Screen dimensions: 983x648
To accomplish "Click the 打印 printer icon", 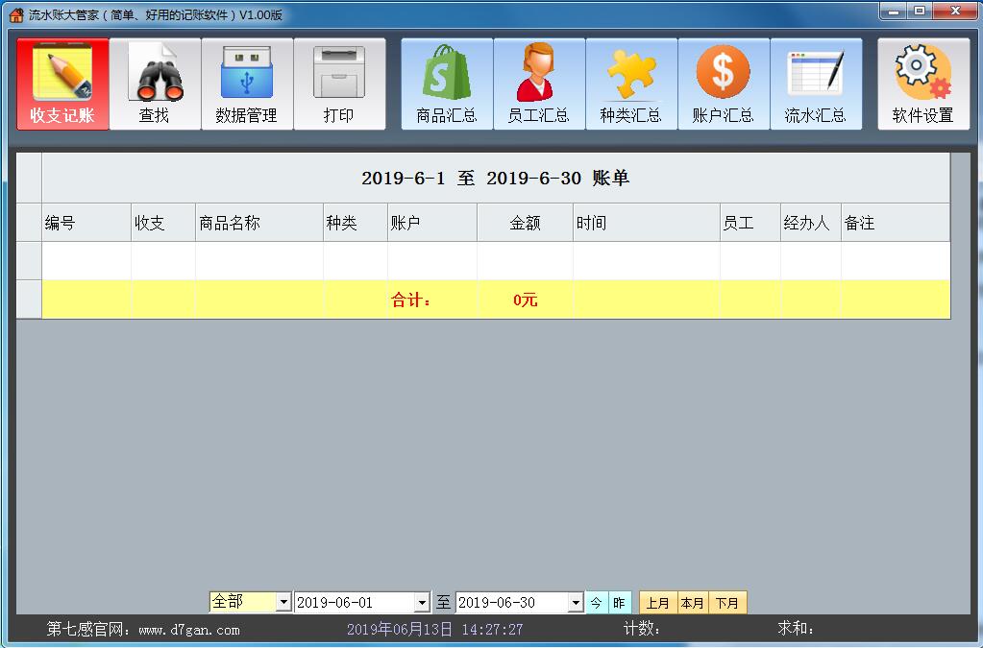I will (339, 84).
